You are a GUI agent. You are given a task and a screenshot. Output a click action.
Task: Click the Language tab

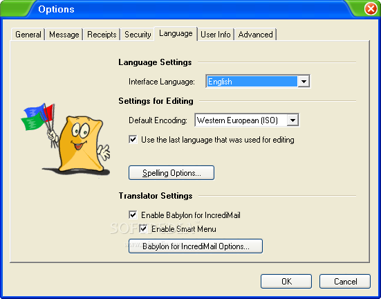click(176, 33)
